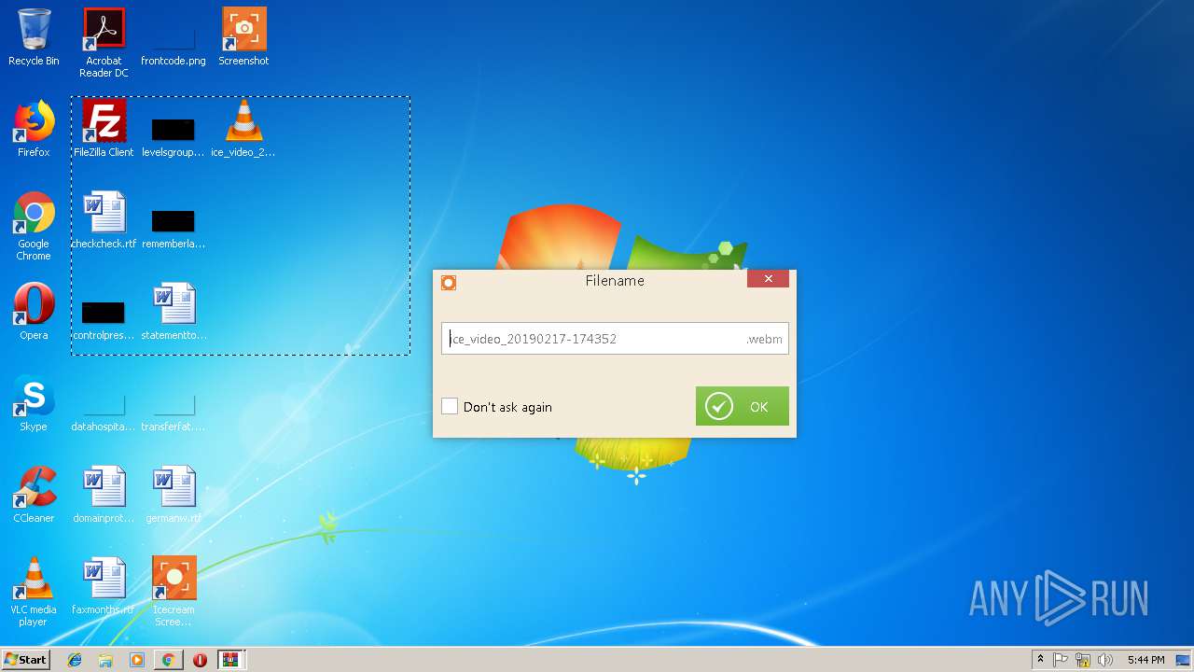Close the Filename dialog
The width and height of the screenshot is (1194, 672).
(768, 279)
